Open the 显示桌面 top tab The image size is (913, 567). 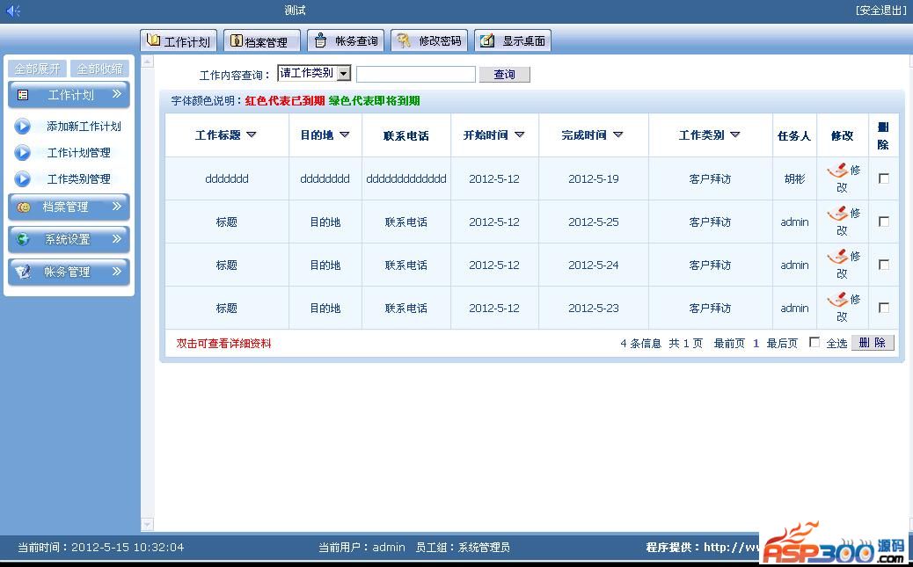(513, 40)
